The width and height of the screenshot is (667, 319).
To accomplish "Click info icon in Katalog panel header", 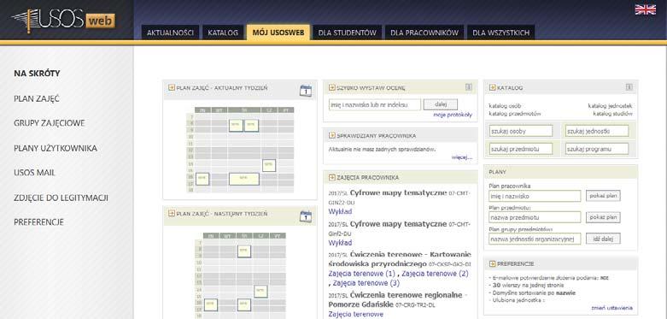I will click(629, 87).
